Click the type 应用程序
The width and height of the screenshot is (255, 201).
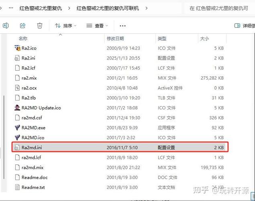pyautogui.click(x=166, y=127)
